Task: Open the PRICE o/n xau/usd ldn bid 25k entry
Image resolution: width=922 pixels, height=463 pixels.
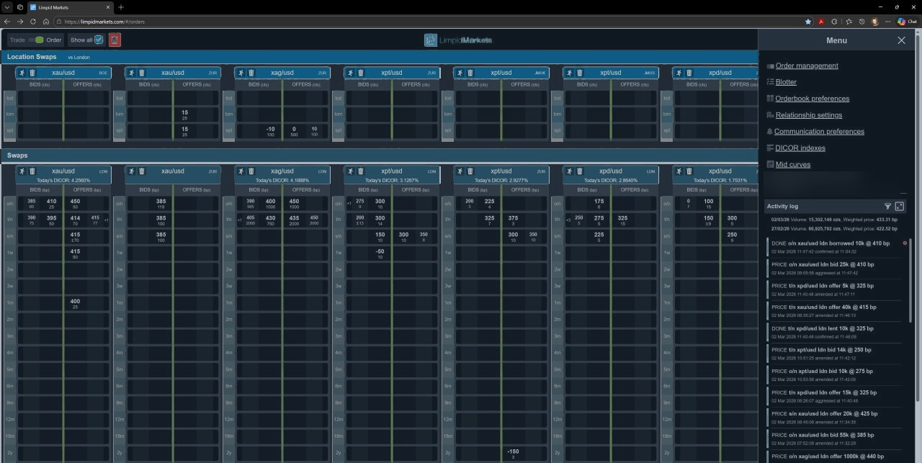Action: [x=835, y=268]
